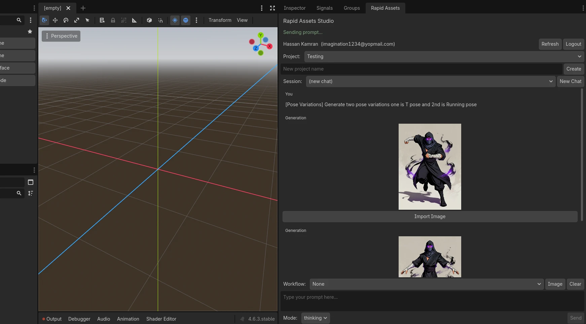Select the Transform mode tool
Viewport: 586px width, 324px height.
click(44, 20)
